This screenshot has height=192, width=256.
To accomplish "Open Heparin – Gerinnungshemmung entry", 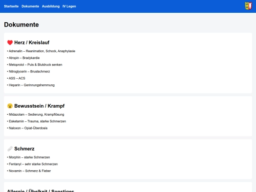I will point(31,85).
